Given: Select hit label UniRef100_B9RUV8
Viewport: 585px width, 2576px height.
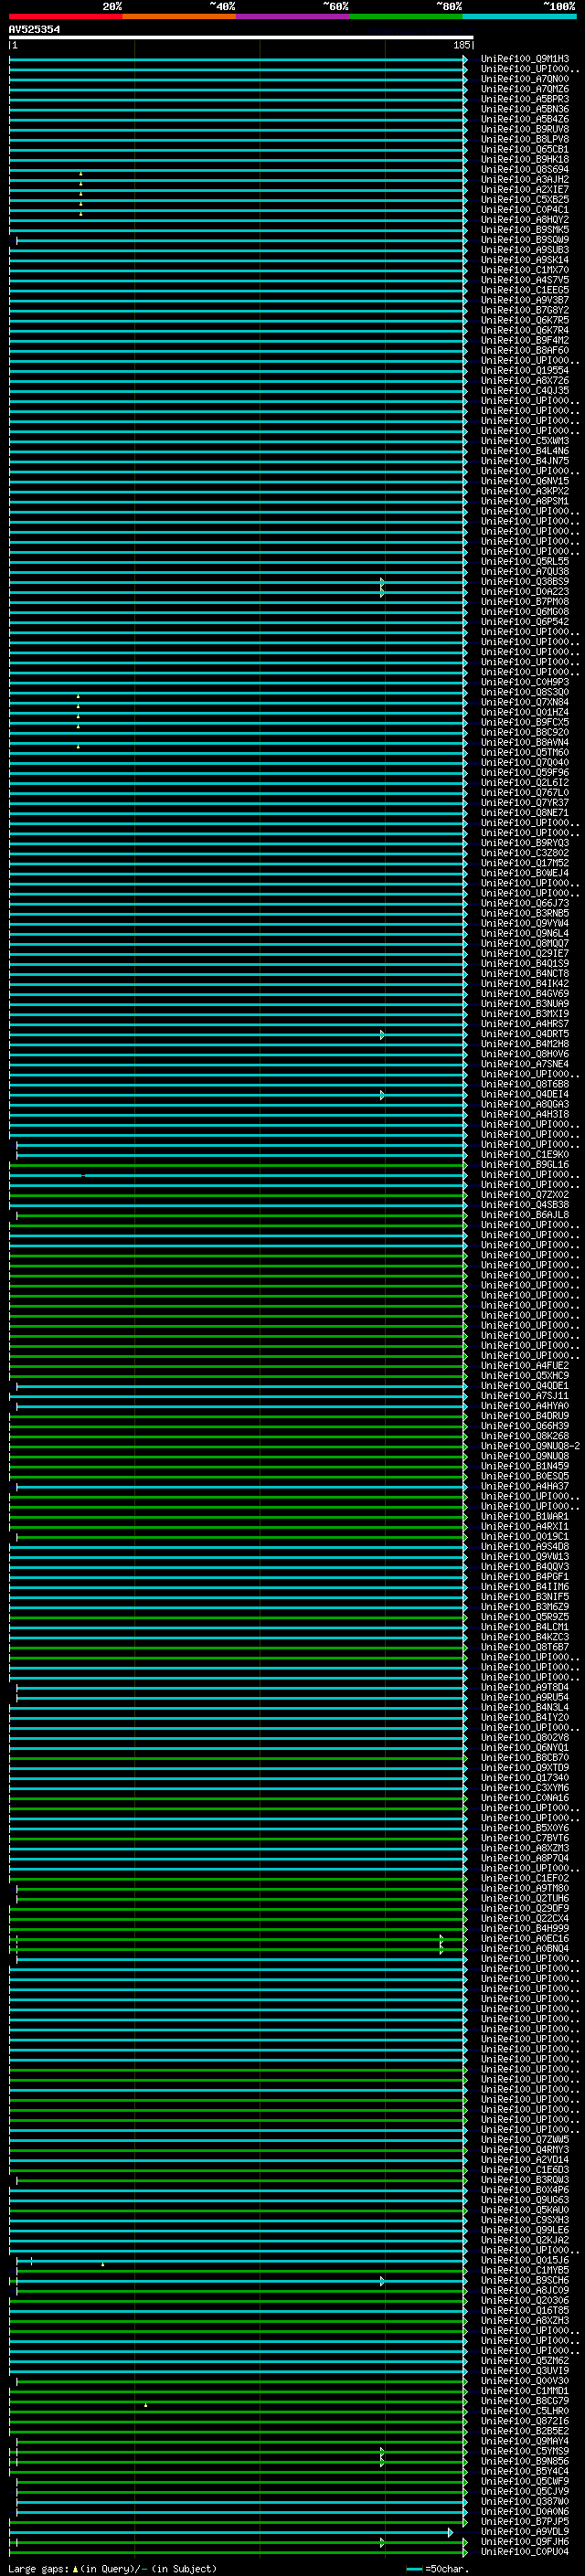Looking at the screenshot, I should click(525, 129).
